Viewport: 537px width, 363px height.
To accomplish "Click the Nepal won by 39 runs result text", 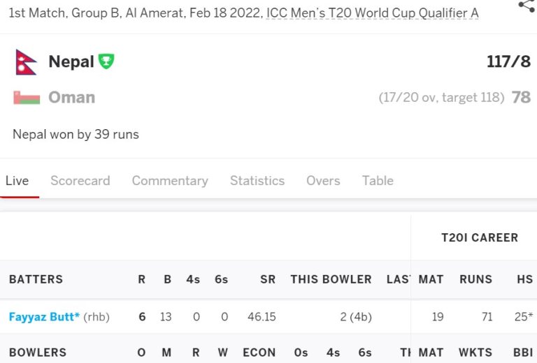I will click(x=76, y=134).
